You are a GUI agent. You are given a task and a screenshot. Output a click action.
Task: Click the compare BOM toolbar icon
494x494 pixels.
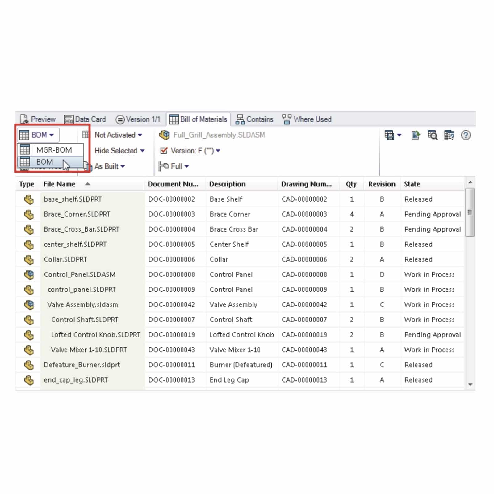pos(449,135)
